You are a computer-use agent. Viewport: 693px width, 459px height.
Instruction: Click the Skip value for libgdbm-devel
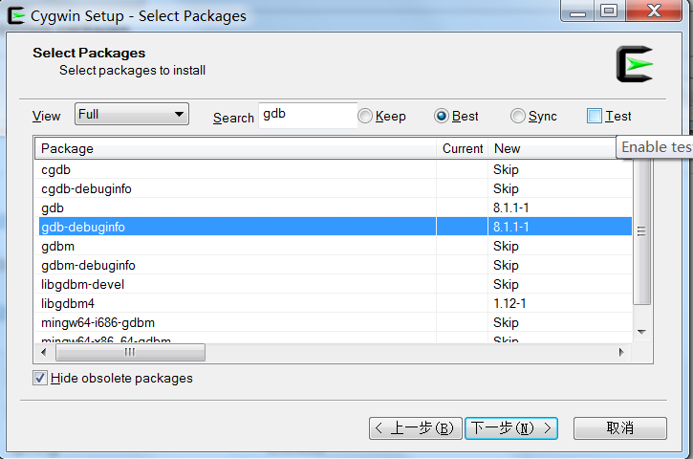[506, 284]
